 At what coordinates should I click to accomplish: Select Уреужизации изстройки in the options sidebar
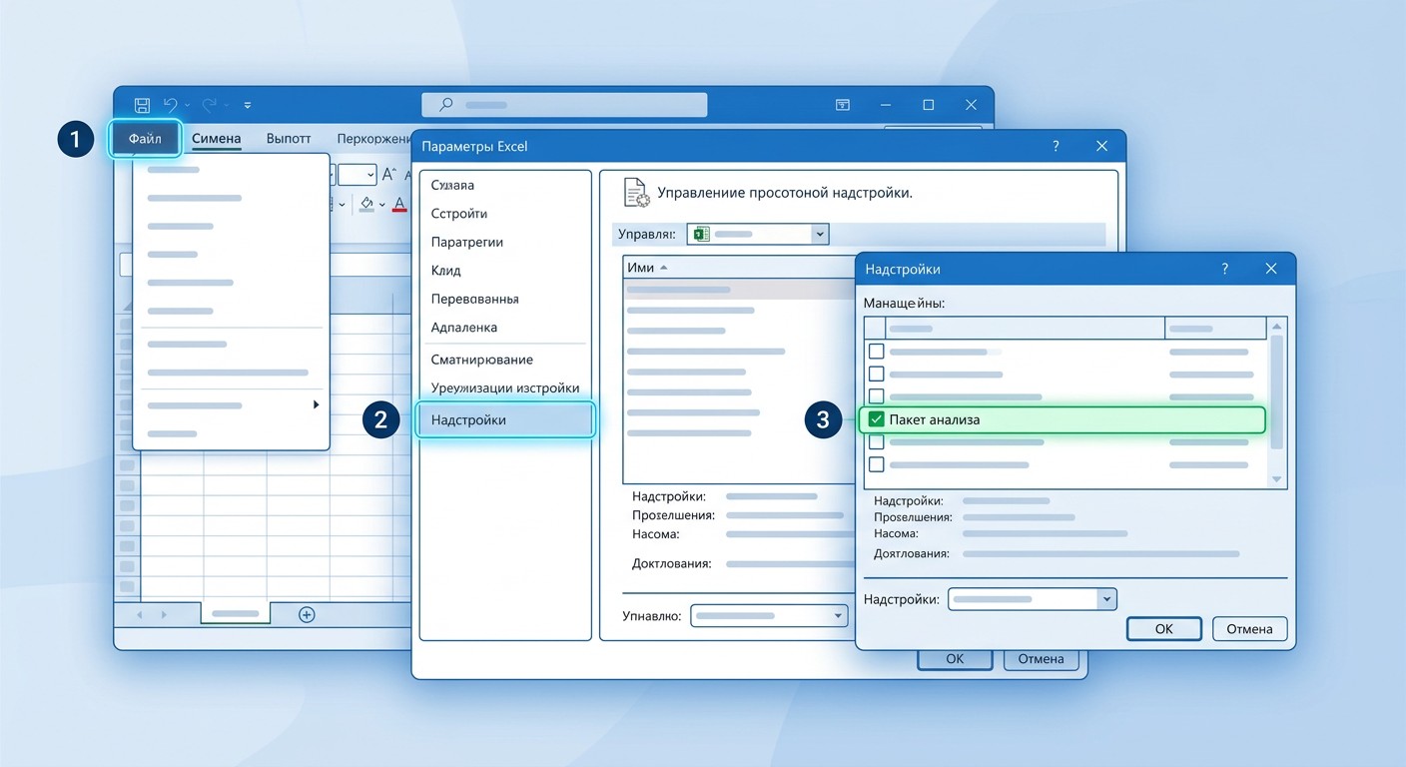[x=505, y=388]
